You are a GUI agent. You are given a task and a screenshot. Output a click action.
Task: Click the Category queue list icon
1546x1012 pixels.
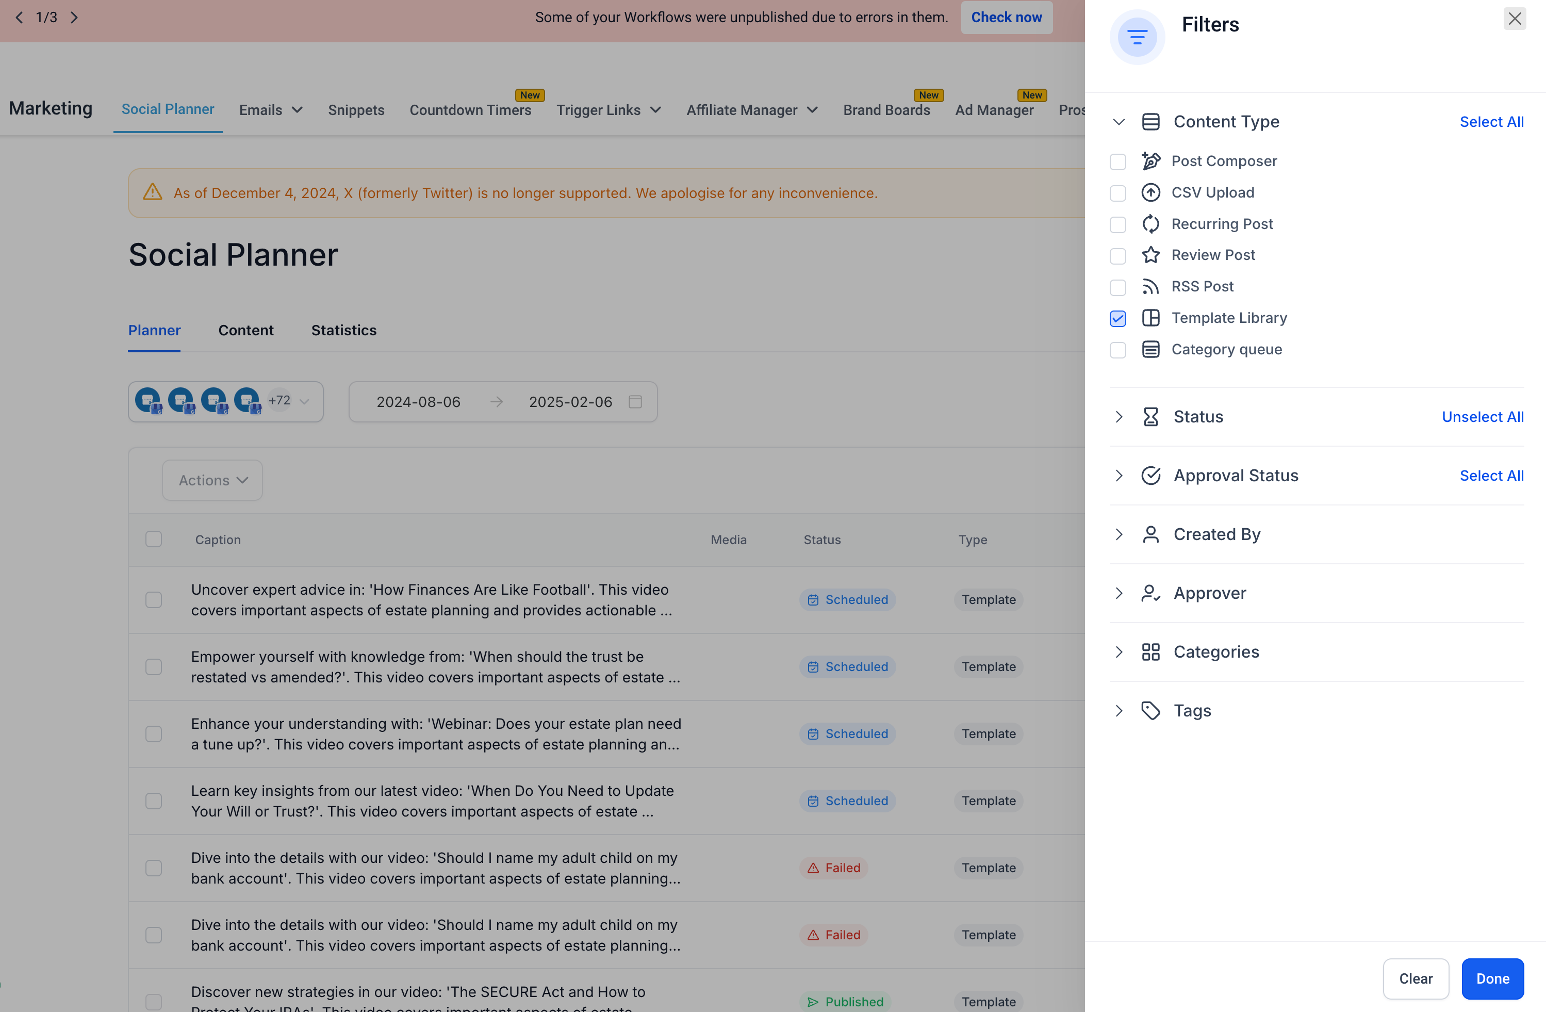pyautogui.click(x=1150, y=350)
